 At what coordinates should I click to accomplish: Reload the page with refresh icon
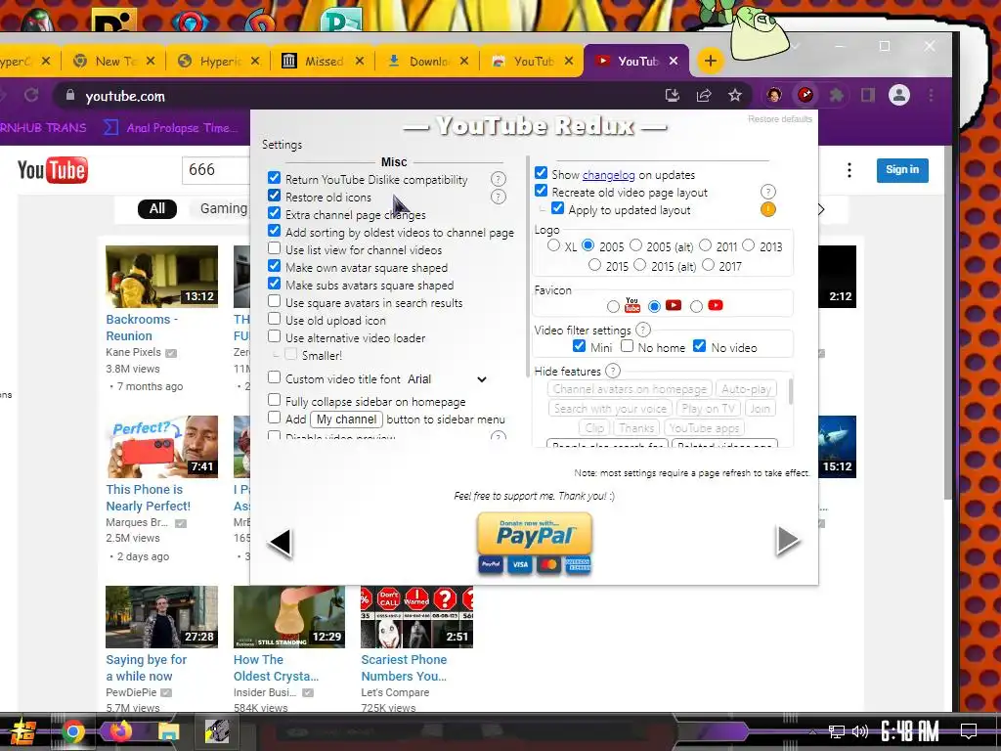tap(30, 96)
